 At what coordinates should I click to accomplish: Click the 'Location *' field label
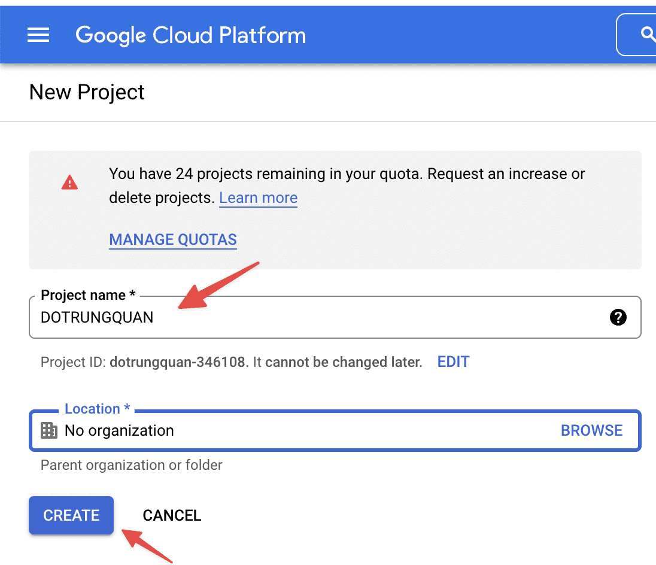(97, 409)
